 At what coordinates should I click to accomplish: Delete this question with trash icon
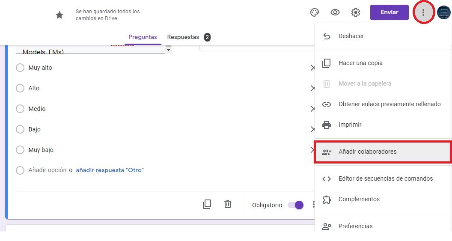tap(227, 204)
